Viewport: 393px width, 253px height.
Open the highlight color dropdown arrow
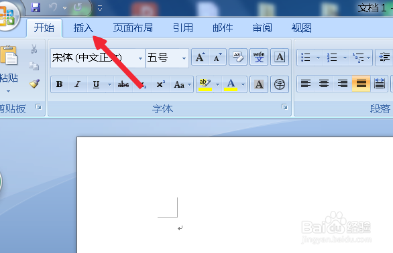click(x=217, y=84)
